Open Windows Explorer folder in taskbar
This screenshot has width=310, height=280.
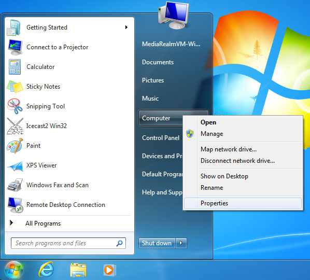coord(78,270)
